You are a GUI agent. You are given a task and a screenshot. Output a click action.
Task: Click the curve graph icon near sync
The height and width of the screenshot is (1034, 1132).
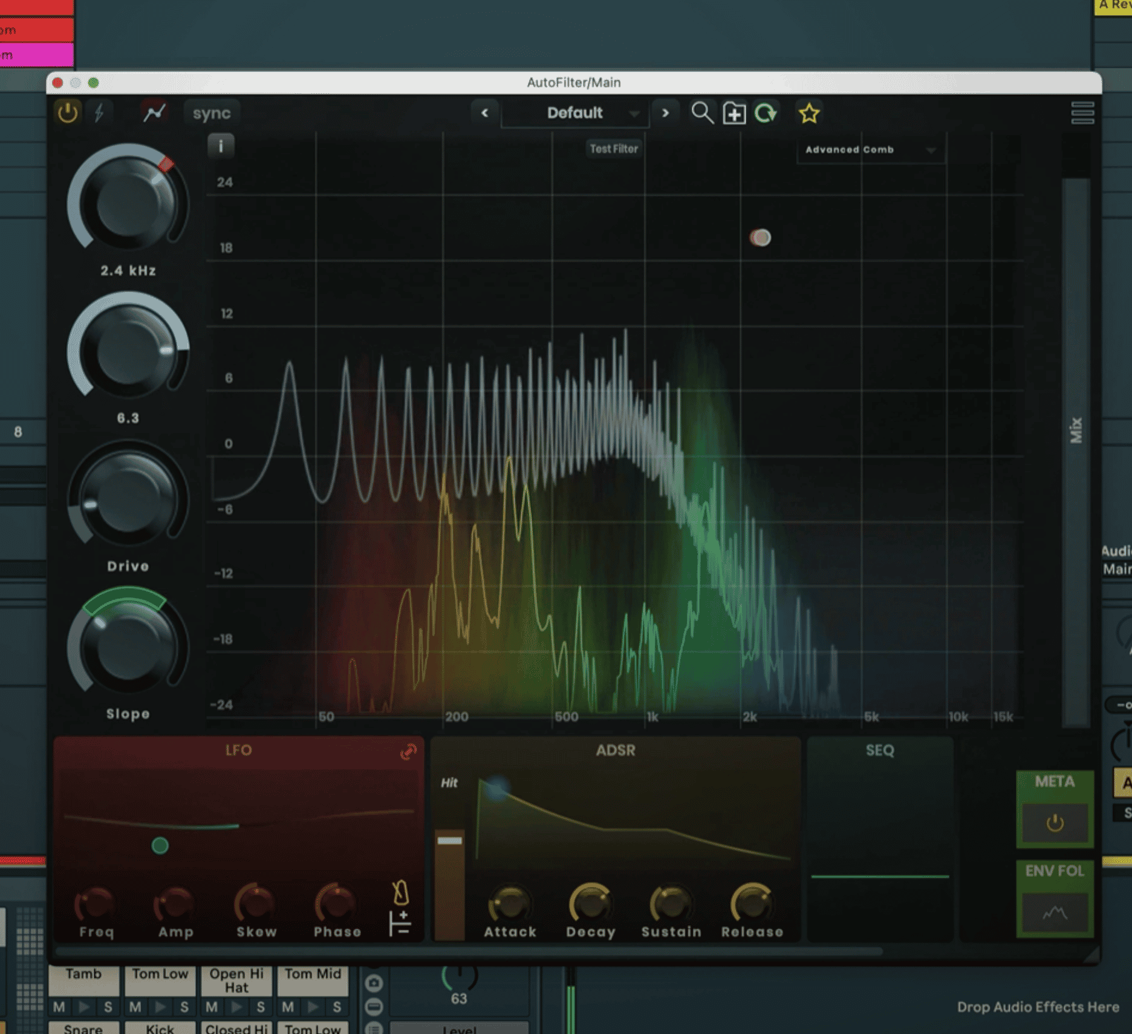(x=154, y=112)
